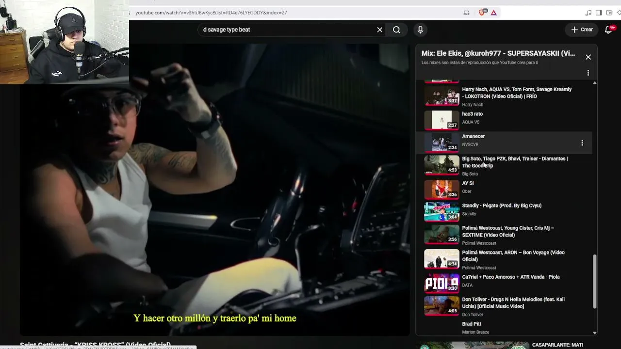The height and width of the screenshot is (349, 621).
Task: Click the channel name "Standly" under Pégate
Action: tap(469, 214)
